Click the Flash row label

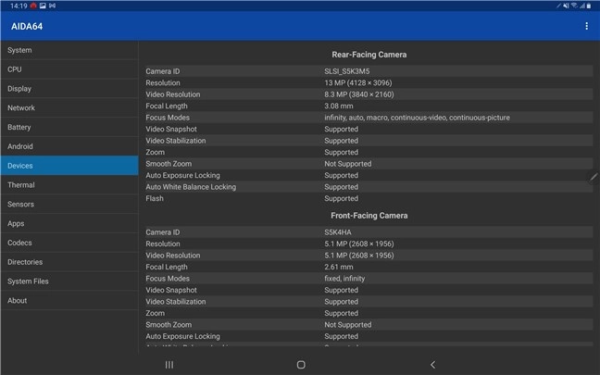pyautogui.click(x=155, y=198)
